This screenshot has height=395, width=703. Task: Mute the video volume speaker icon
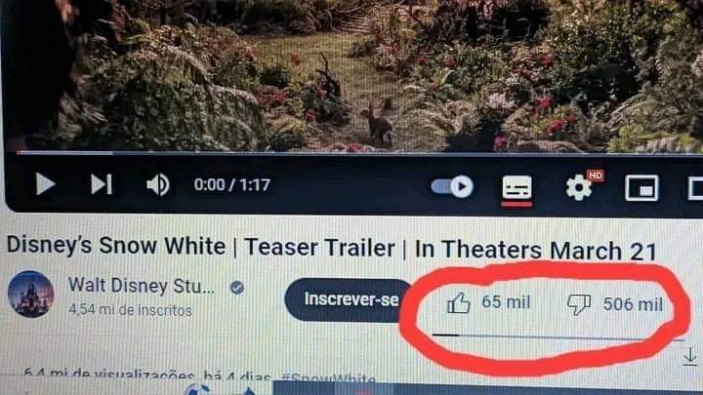click(158, 184)
